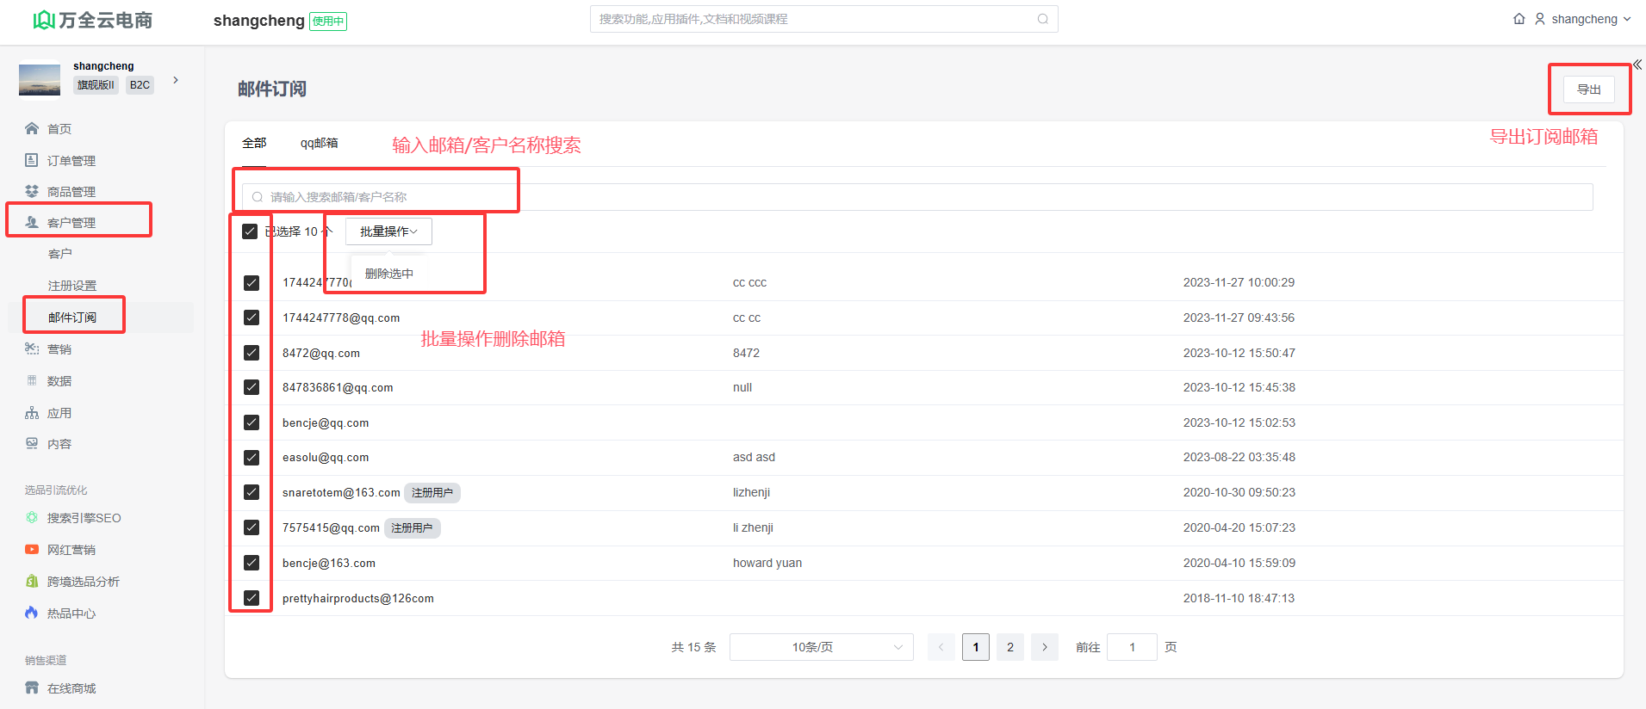Viewport: 1646px width, 709px height.
Task: Switch to the qq邮箱 tab
Action: [x=319, y=143]
